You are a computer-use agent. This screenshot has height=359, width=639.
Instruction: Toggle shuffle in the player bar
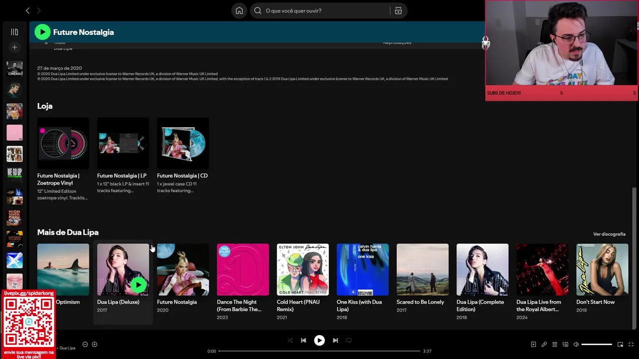(x=290, y=341)
